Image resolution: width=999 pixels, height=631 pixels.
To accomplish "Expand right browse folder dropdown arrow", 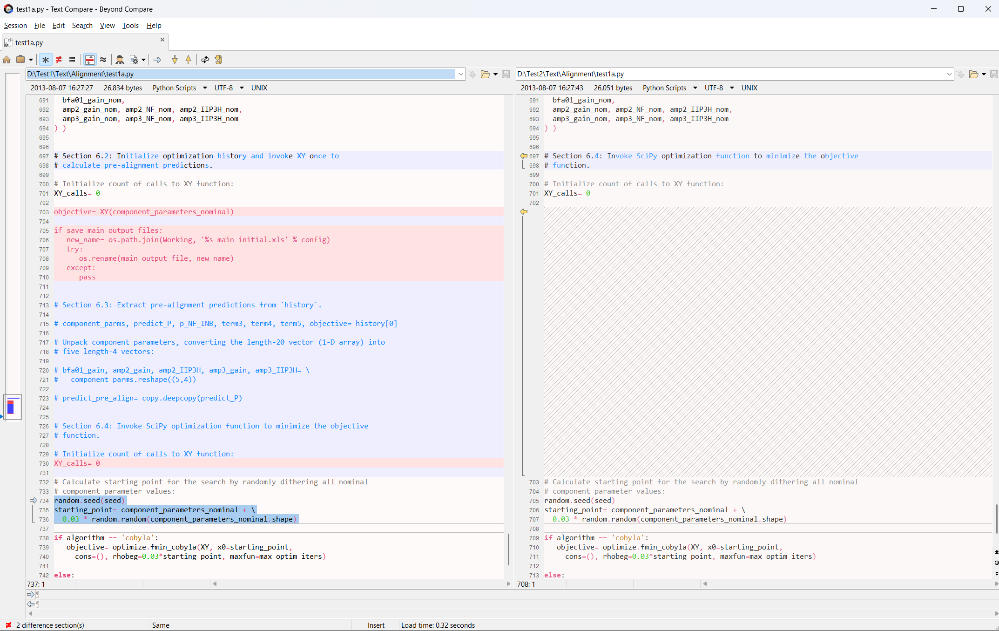I will pyautogui.click(x=984, y=74).
